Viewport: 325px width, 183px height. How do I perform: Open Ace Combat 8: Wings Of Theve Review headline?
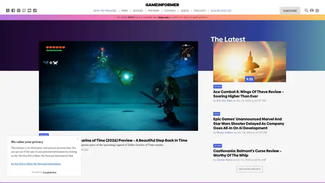(x=249, y=94)
